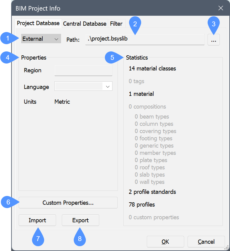This screenshot has height=251, width=230.
Task: Click callout marker 1 beside External dropdown
Action: [7, 39]
